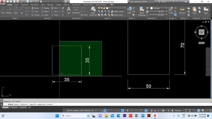The height and width of the screenshot is (119, 212).
Task: Toggle annotation visibility in status bar
Action: click(x=152, y=110)
